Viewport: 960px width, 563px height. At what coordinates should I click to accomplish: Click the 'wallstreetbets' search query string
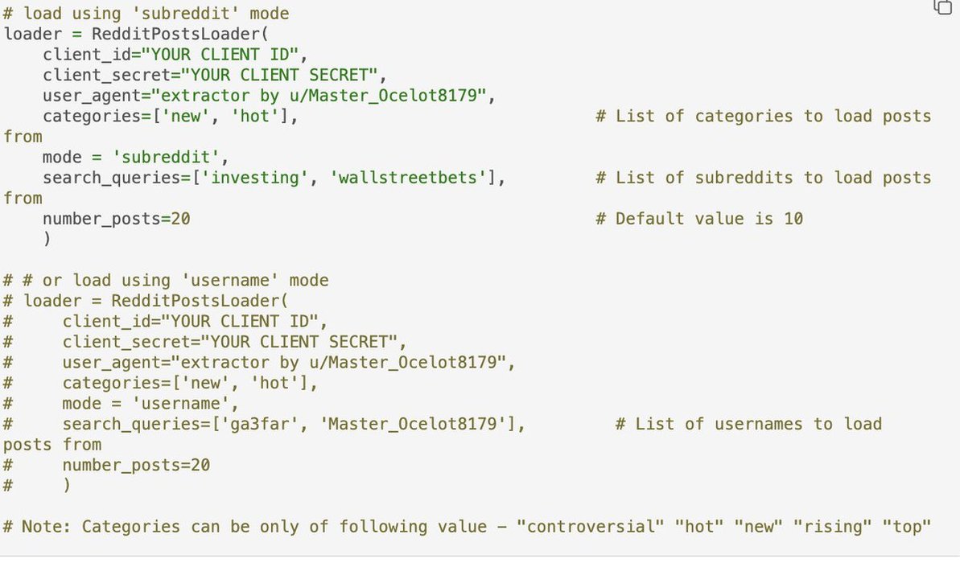click(410, 178)
